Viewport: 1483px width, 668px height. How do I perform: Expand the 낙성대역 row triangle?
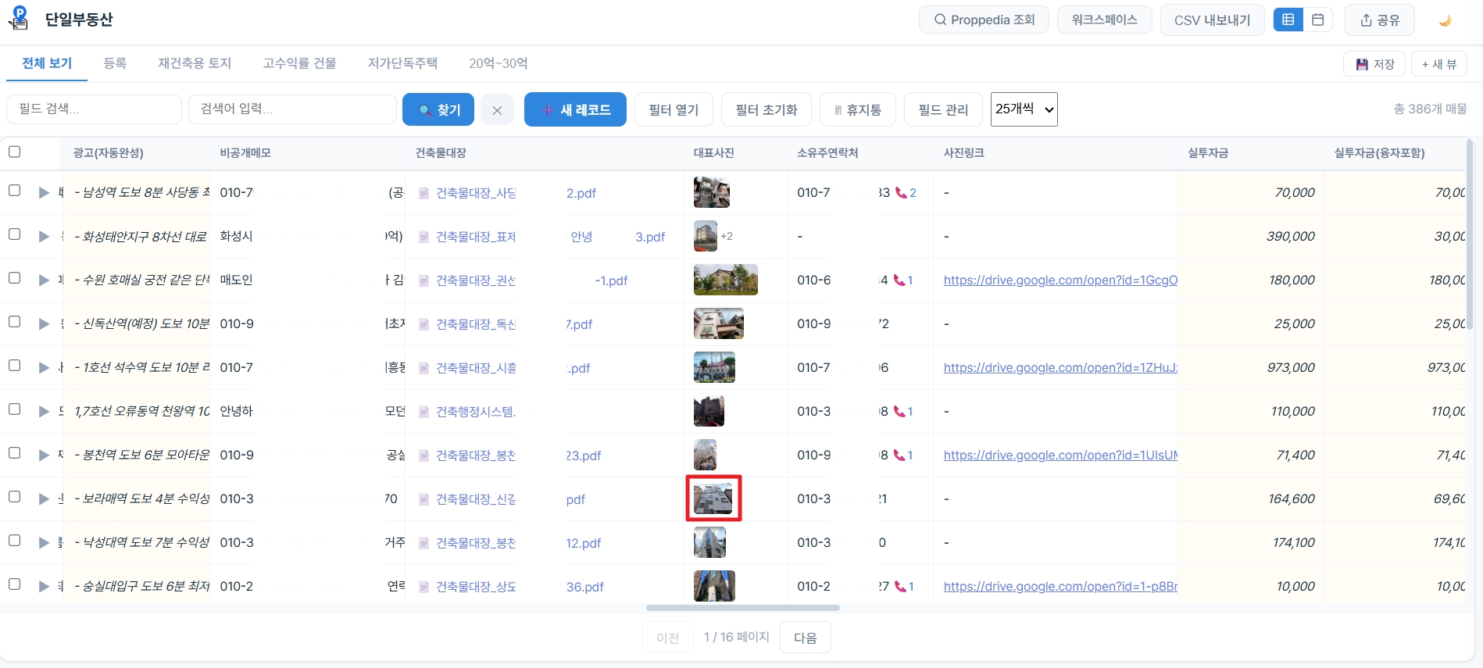click(44, 542)
